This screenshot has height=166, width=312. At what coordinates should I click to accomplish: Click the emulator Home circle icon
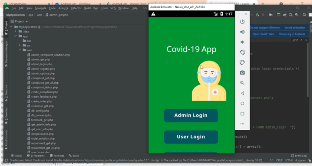(242, 103)
